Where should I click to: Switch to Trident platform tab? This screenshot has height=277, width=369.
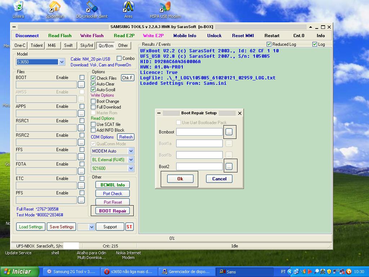click(37, 45)
